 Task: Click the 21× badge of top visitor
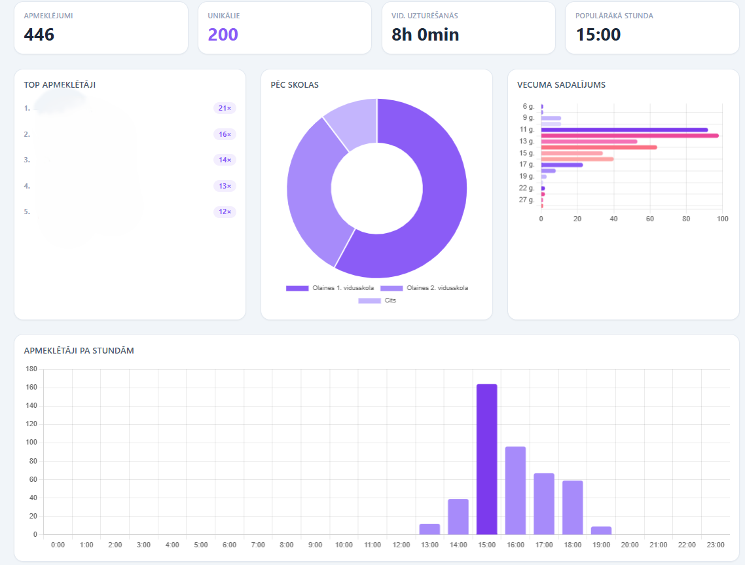click(x=225, y=108)
